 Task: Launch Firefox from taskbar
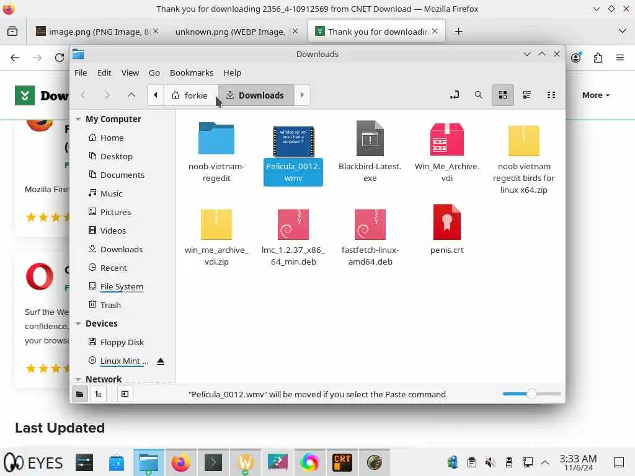(180, 462)
